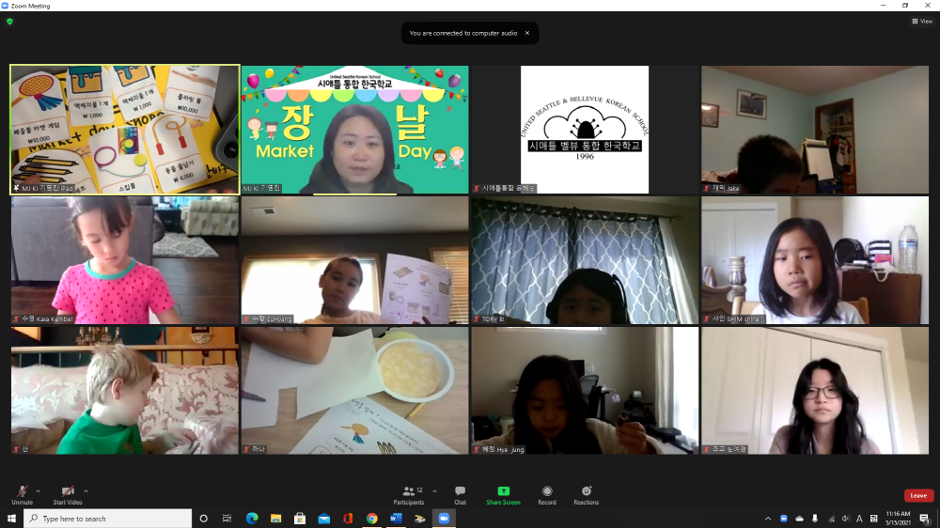Screen dimensions: 940x528
Task: Unmute the microphone
Action: 22,492
